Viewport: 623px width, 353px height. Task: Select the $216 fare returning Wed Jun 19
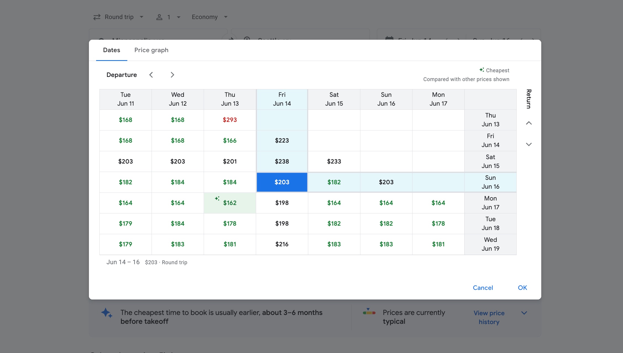point(282,244)
